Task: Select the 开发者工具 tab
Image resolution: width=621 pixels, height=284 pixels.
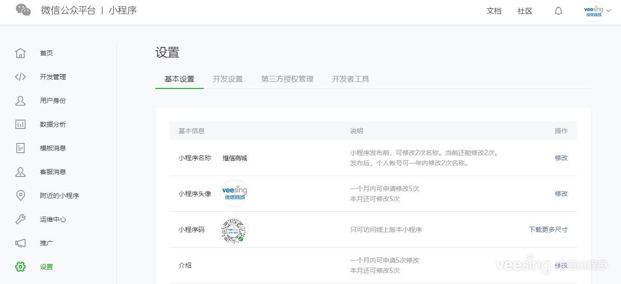Action: coord(350,79)
